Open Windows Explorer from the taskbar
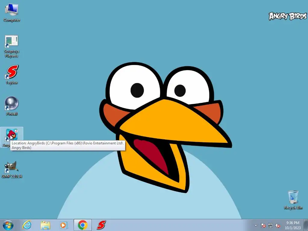 [x=45, y=225]
